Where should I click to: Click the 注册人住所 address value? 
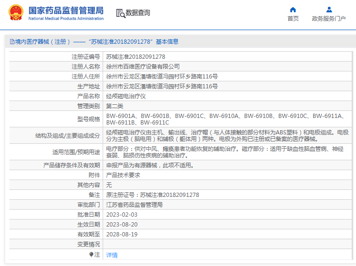[x=162, y=76]
